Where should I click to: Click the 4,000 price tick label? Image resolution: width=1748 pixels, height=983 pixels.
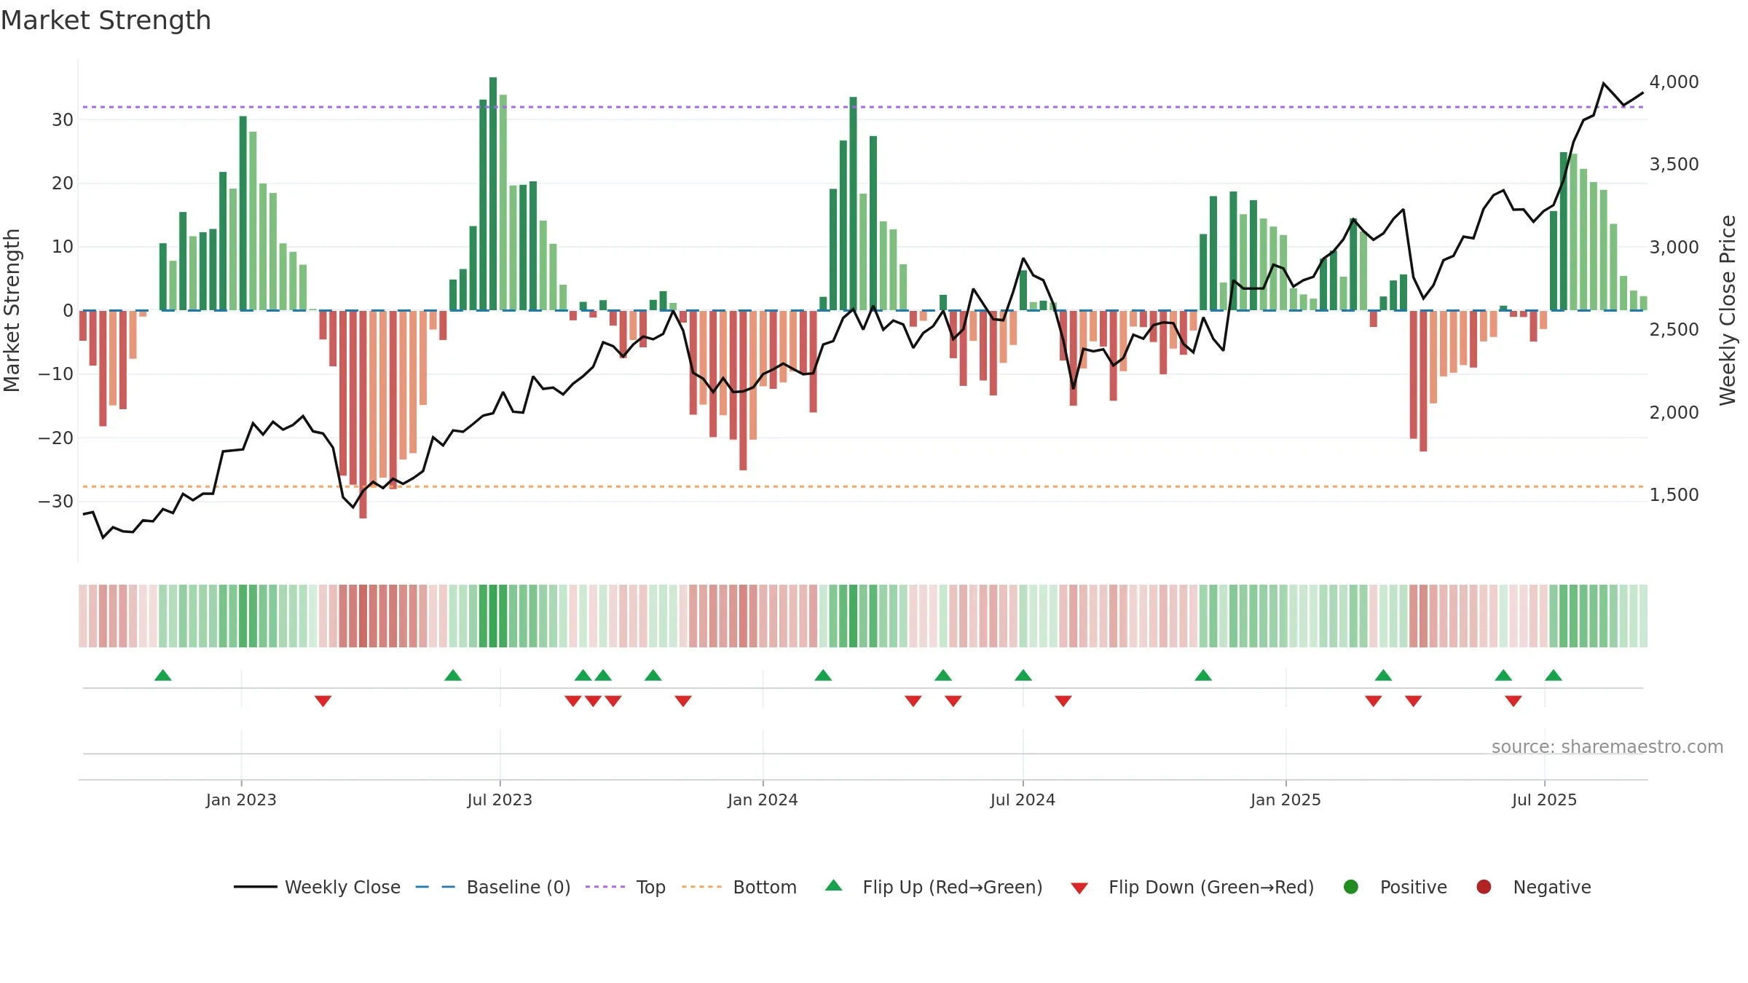pyautogui.click(x=1674, y=82)
